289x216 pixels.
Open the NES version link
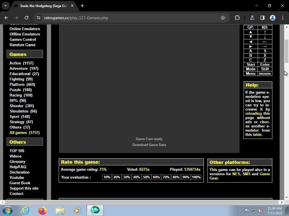[x=236, y=174]
